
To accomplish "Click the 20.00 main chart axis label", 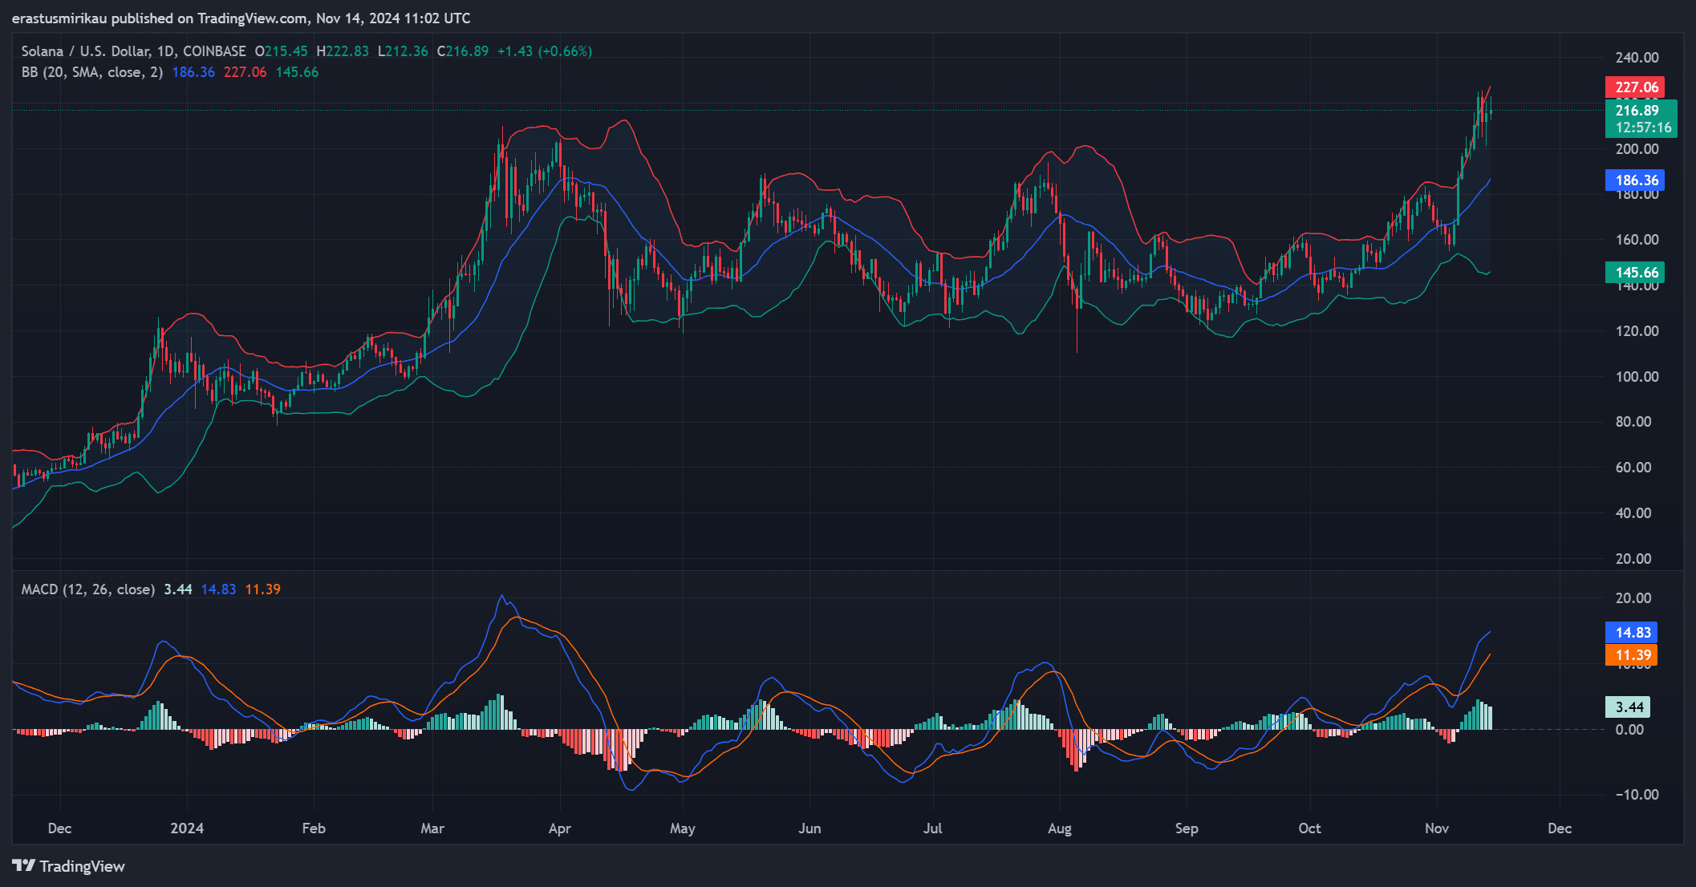I will point(1633,559).
